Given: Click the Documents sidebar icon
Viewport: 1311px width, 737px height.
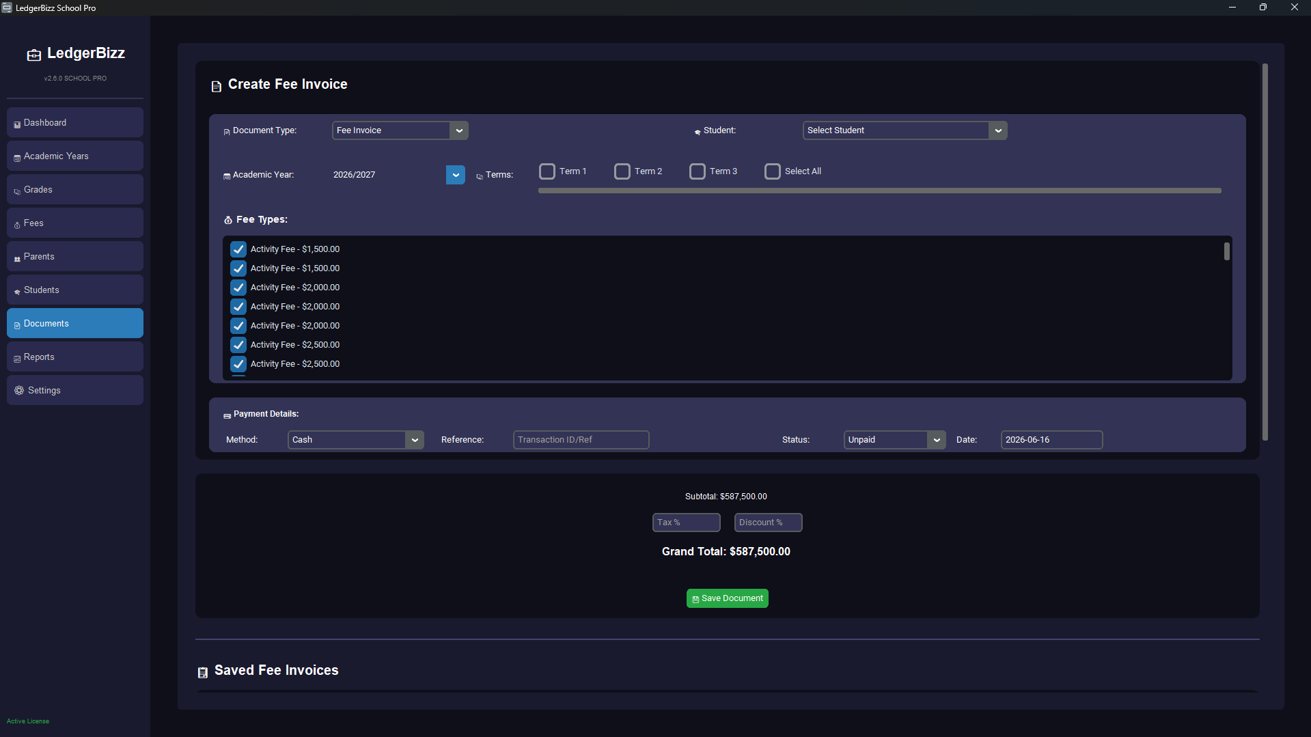Looking at the screenshot, I should [17, 326].
